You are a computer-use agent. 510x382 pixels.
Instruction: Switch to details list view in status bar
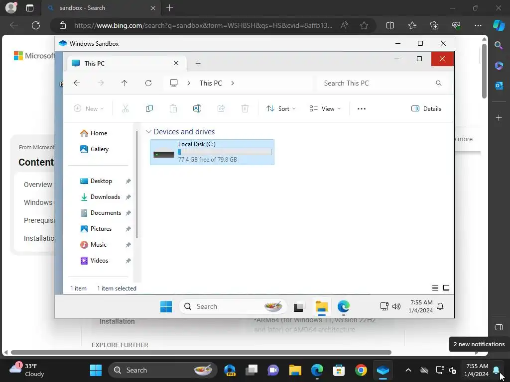[x=435, y=288]
